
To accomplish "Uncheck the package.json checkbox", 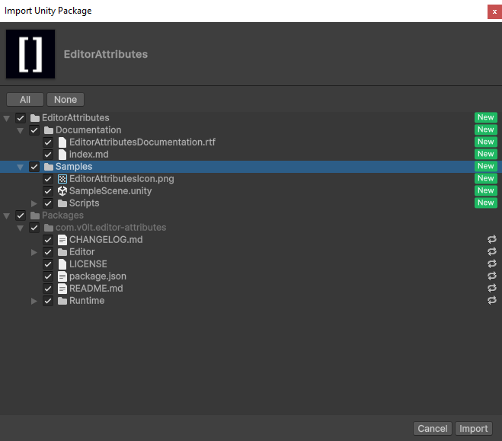I will 48,276.
